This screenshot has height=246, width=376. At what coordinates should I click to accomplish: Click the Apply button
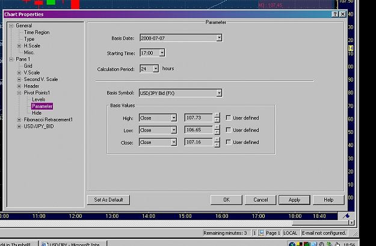(294, 200)
